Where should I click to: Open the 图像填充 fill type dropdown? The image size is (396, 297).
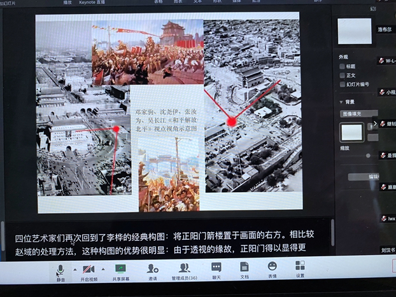[359, 114]
